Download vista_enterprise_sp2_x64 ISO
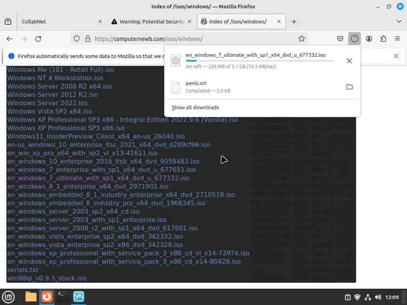This screenshot has width=407, height=305. 95,237
